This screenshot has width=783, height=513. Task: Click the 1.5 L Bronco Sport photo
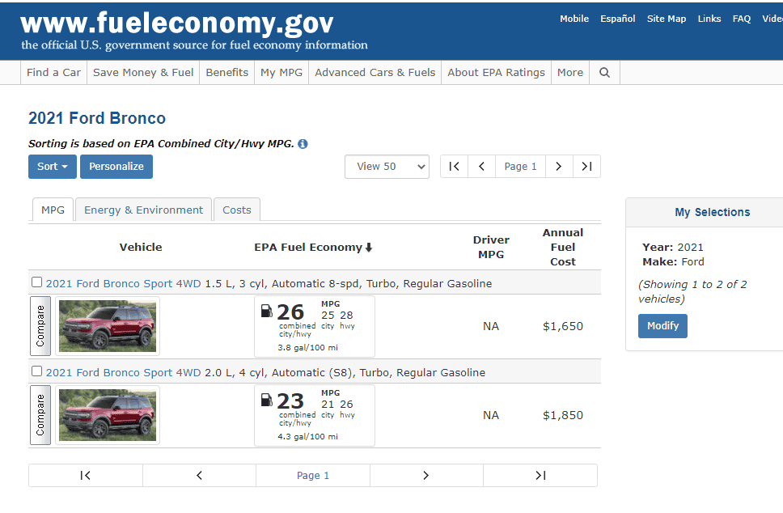tap(108, 326)
